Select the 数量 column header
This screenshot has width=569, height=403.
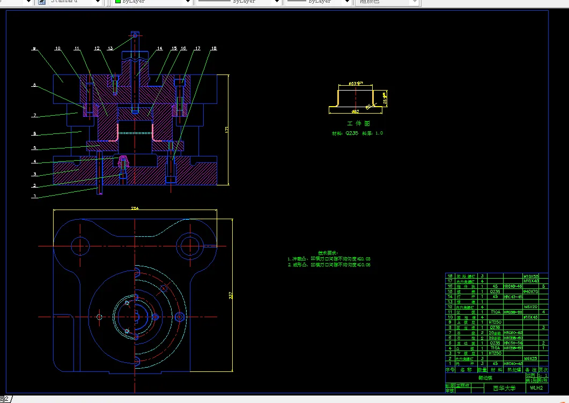[482, 370]
